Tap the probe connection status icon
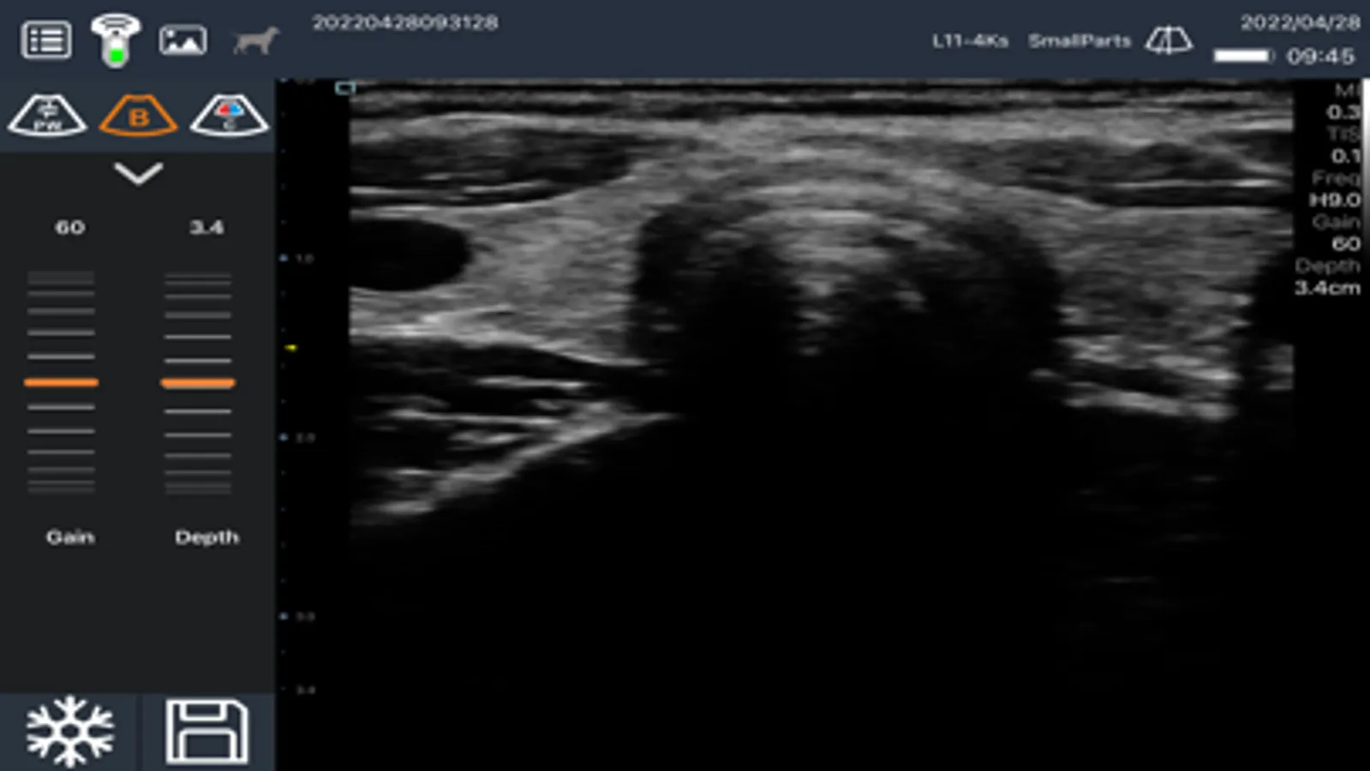This screenshot has width=1370, height=771. (115, 39)
